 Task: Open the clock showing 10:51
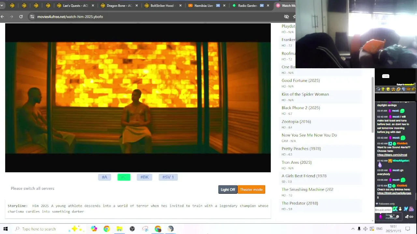click(x=393, y=228)
